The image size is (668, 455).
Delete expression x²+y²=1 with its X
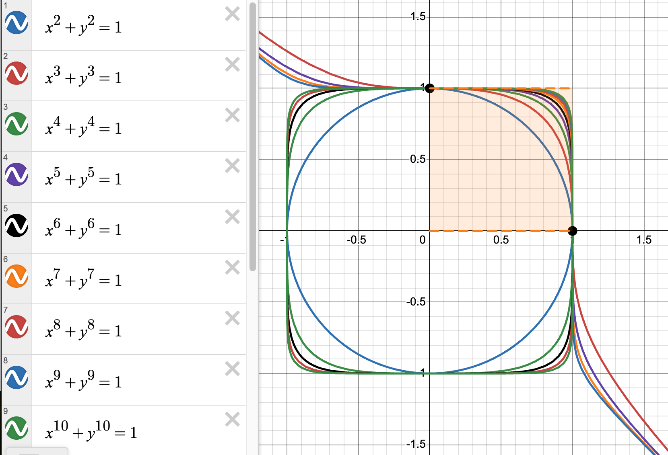tap(233, 14)
